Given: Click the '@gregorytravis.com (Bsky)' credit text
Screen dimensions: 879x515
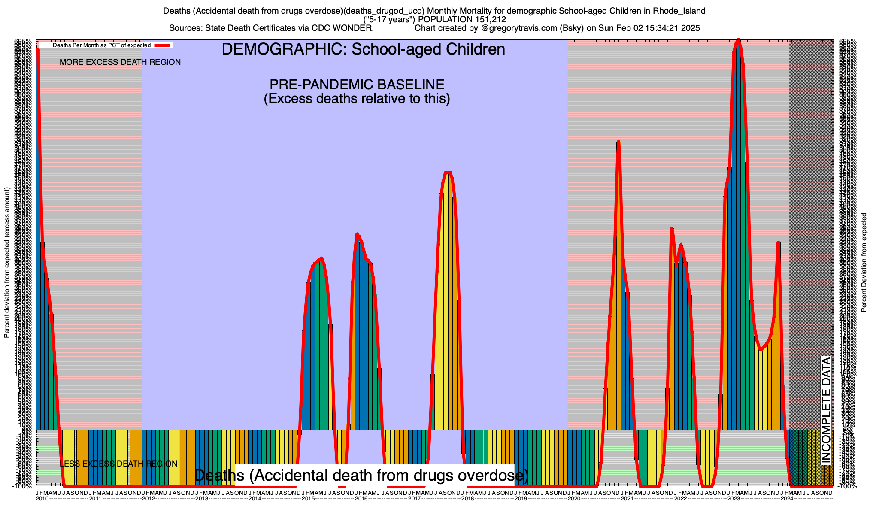Looking at the screenshot, I should point(532,28).
